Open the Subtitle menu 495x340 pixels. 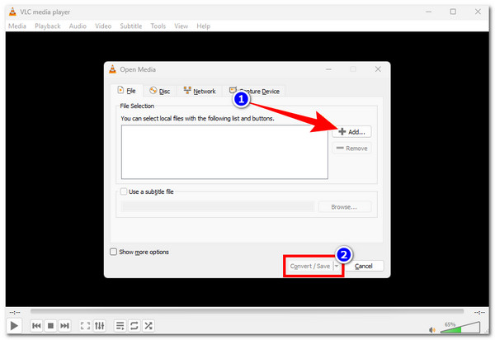(131, 26)
